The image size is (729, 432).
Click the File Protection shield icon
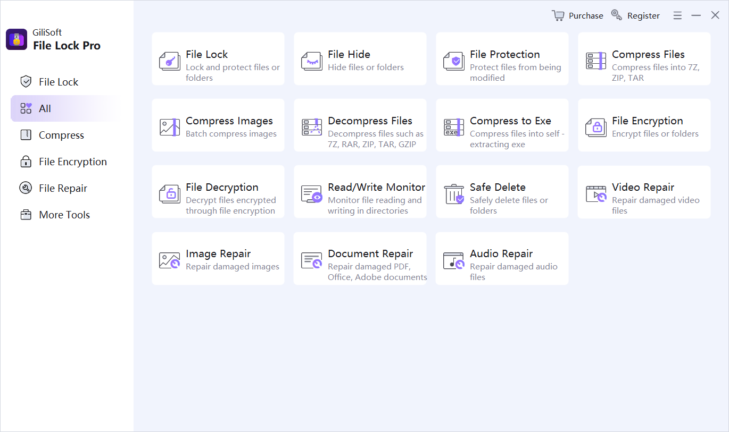click(454, 61)
